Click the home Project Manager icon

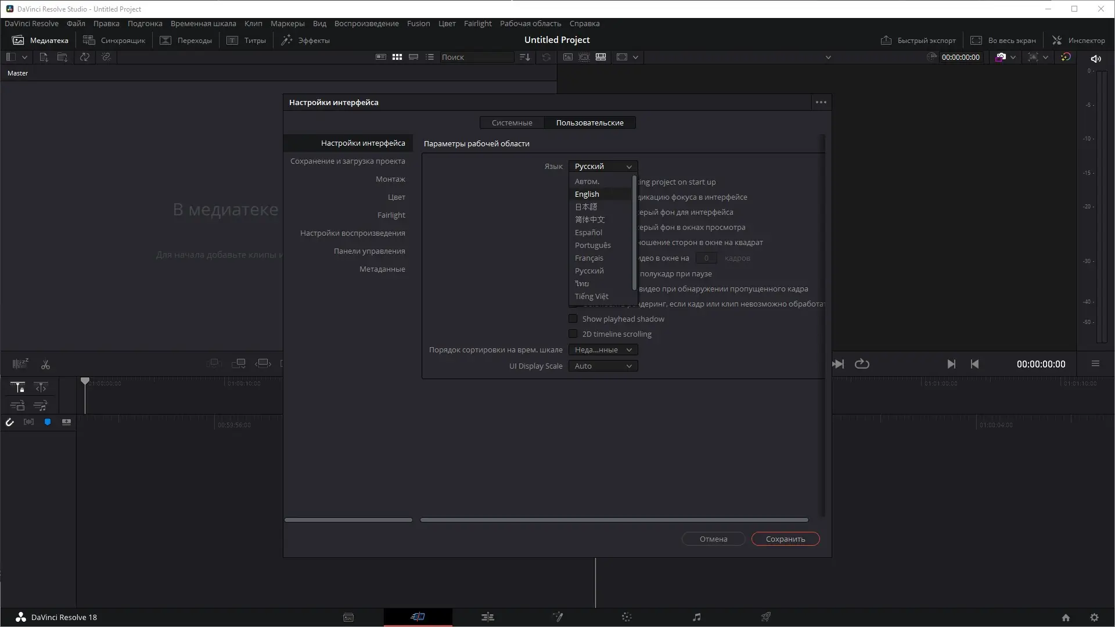tap(1066, 618)
